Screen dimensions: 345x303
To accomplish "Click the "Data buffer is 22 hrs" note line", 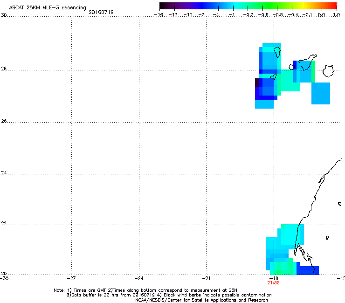I will 169,295.
